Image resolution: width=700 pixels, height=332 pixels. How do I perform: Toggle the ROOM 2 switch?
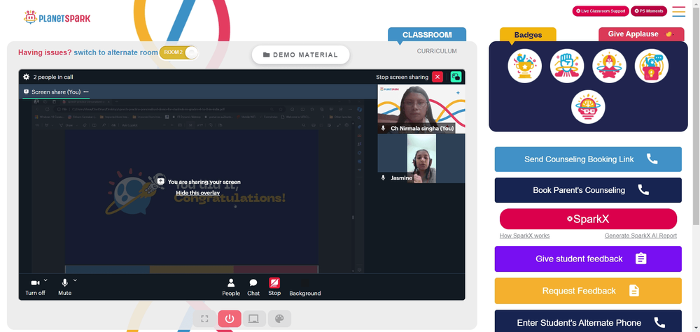click(x=178, y=52)
